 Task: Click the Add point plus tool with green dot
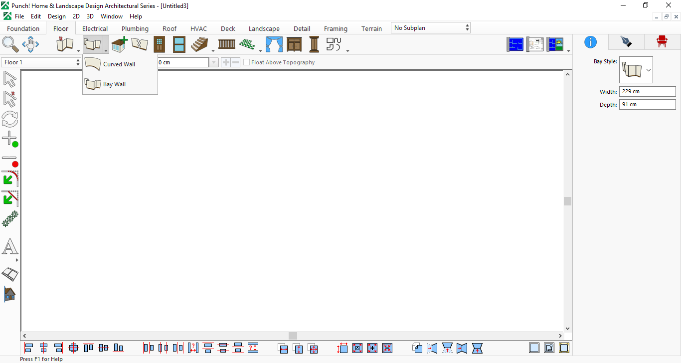tap(10, 139)
